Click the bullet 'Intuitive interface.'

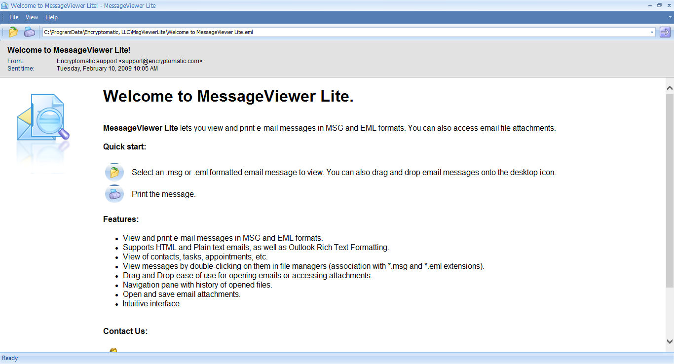(x=152, y=304)
